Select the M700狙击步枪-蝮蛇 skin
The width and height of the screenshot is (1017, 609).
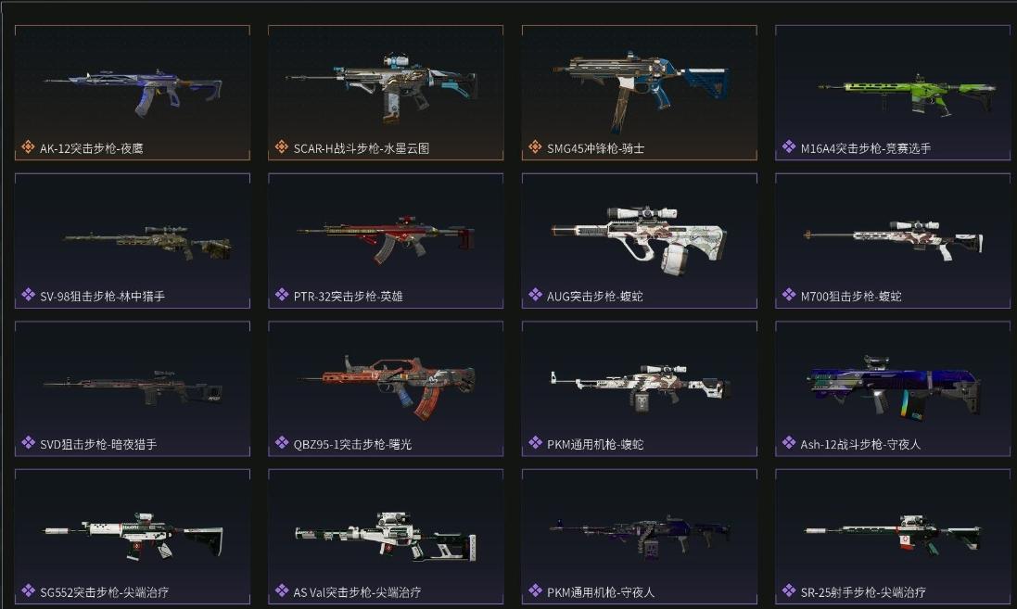click(x=893, y=240)
